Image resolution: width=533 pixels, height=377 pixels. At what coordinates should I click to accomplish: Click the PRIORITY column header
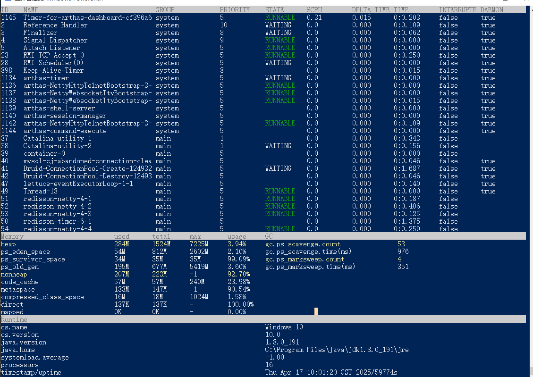(235, 10)
